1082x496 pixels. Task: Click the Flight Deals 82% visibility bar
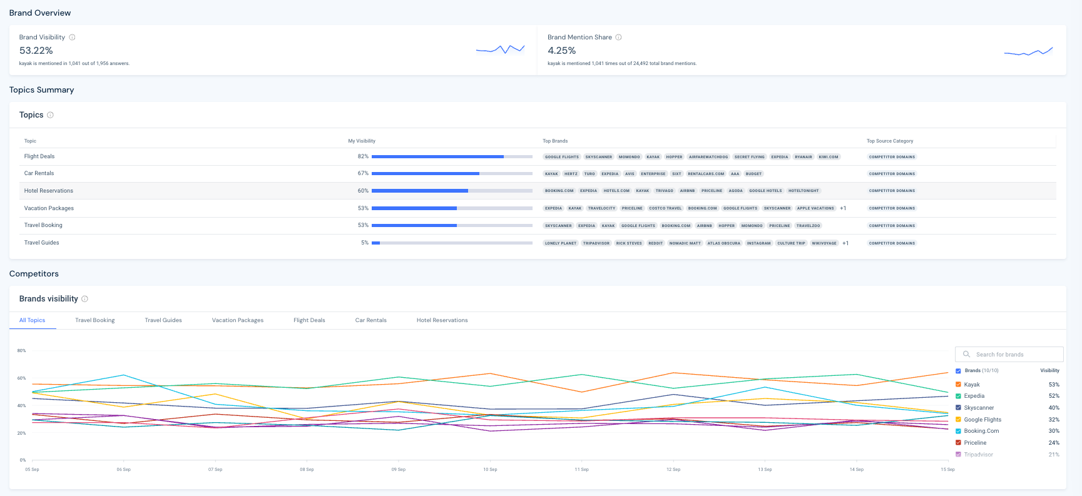[451, 156]
